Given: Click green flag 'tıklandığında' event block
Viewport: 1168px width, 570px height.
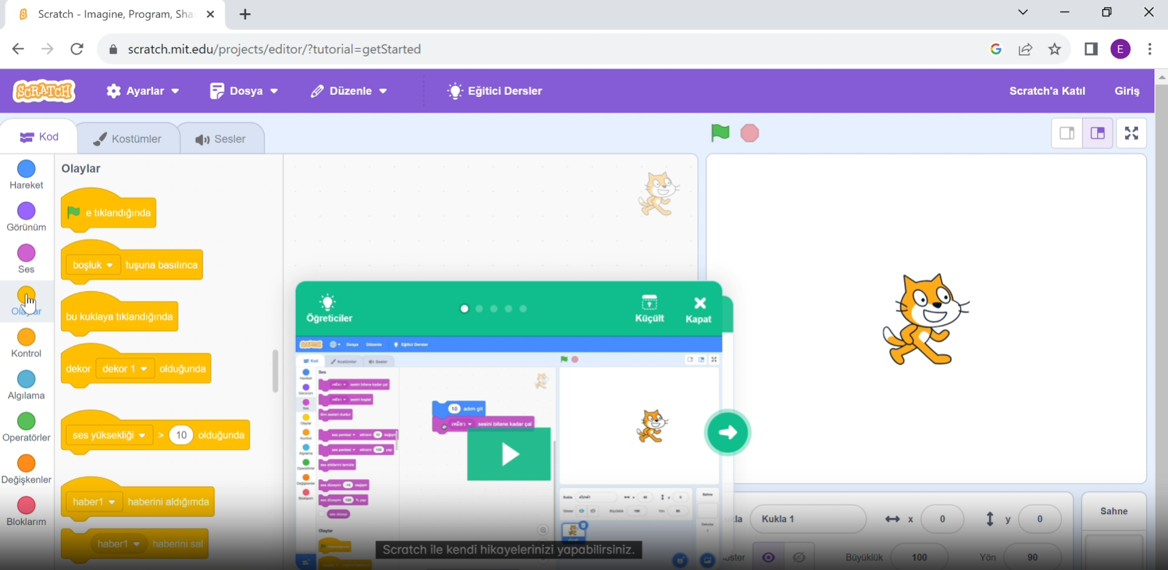Looking at the screenshot, I should (109, 212).
